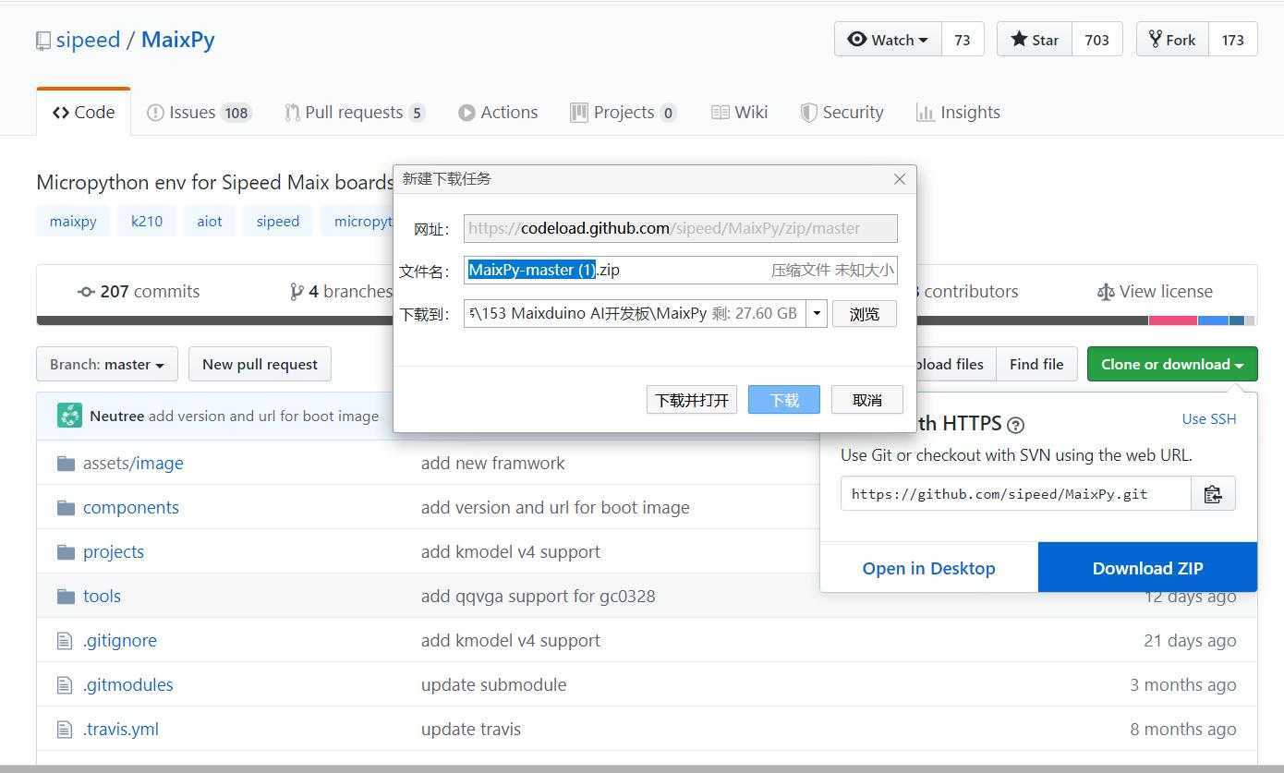Open the components folder link
The width and height of the screenshot is (1284, 773).
(131, 507)
